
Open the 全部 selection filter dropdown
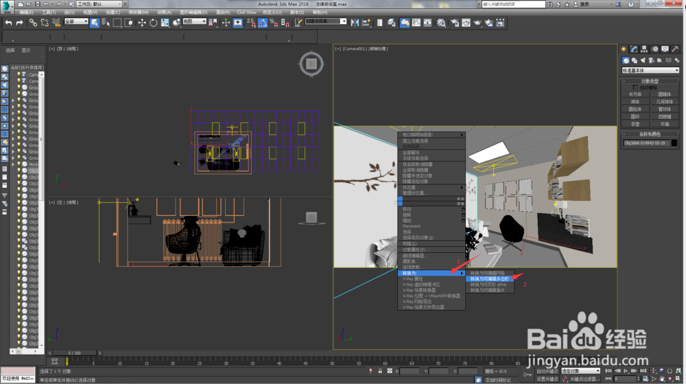pos(76,22)
